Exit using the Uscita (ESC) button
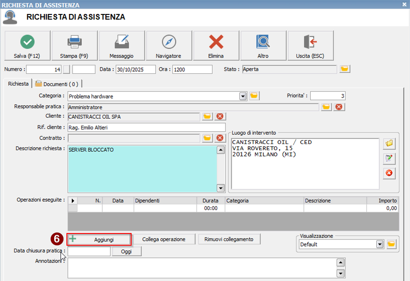Image resolution: width=410 pixels, height=281 pixels. click(310, 46)
